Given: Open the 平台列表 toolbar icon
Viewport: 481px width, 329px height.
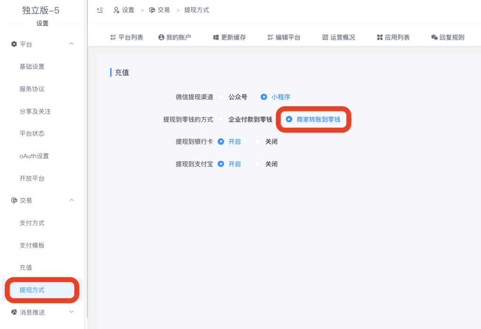Looking at the screenshot, I should tap(113, 37).
